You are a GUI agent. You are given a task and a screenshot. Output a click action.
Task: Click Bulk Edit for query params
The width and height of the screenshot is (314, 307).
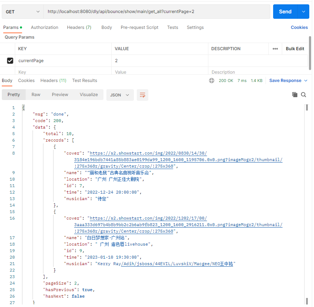295,49
